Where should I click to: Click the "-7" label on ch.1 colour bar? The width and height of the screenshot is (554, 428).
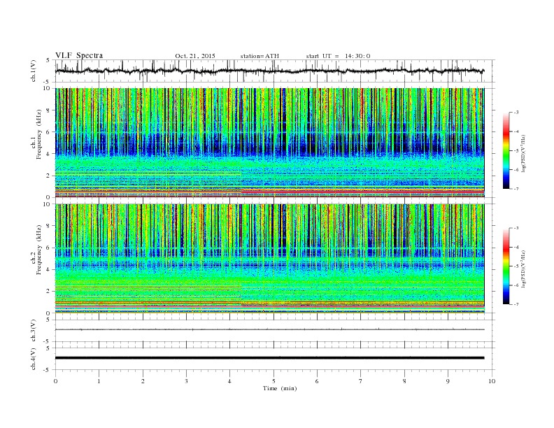[516, 189]
